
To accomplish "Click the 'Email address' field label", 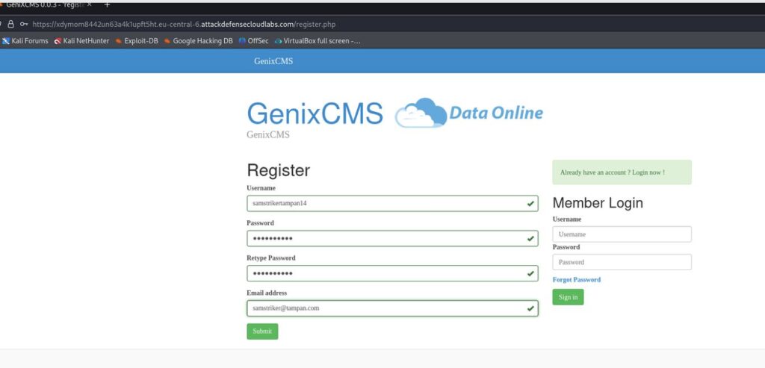I will [267, 293].
